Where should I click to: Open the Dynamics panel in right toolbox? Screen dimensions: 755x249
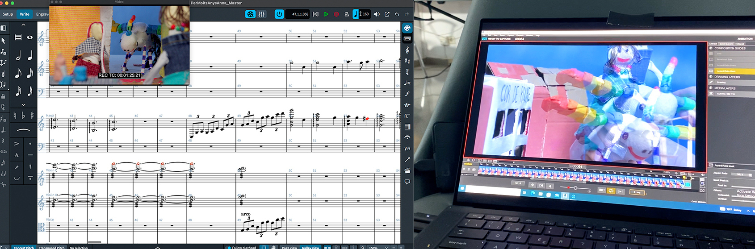click(x=407, y=94)
